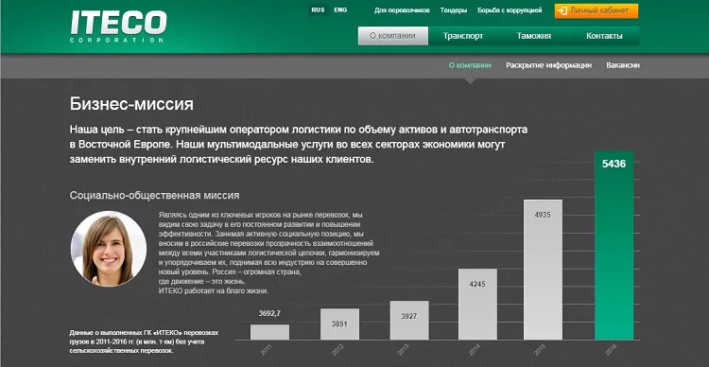Click the 2016 axis year label
709x367 pixels.
click(x=610, y=350)
